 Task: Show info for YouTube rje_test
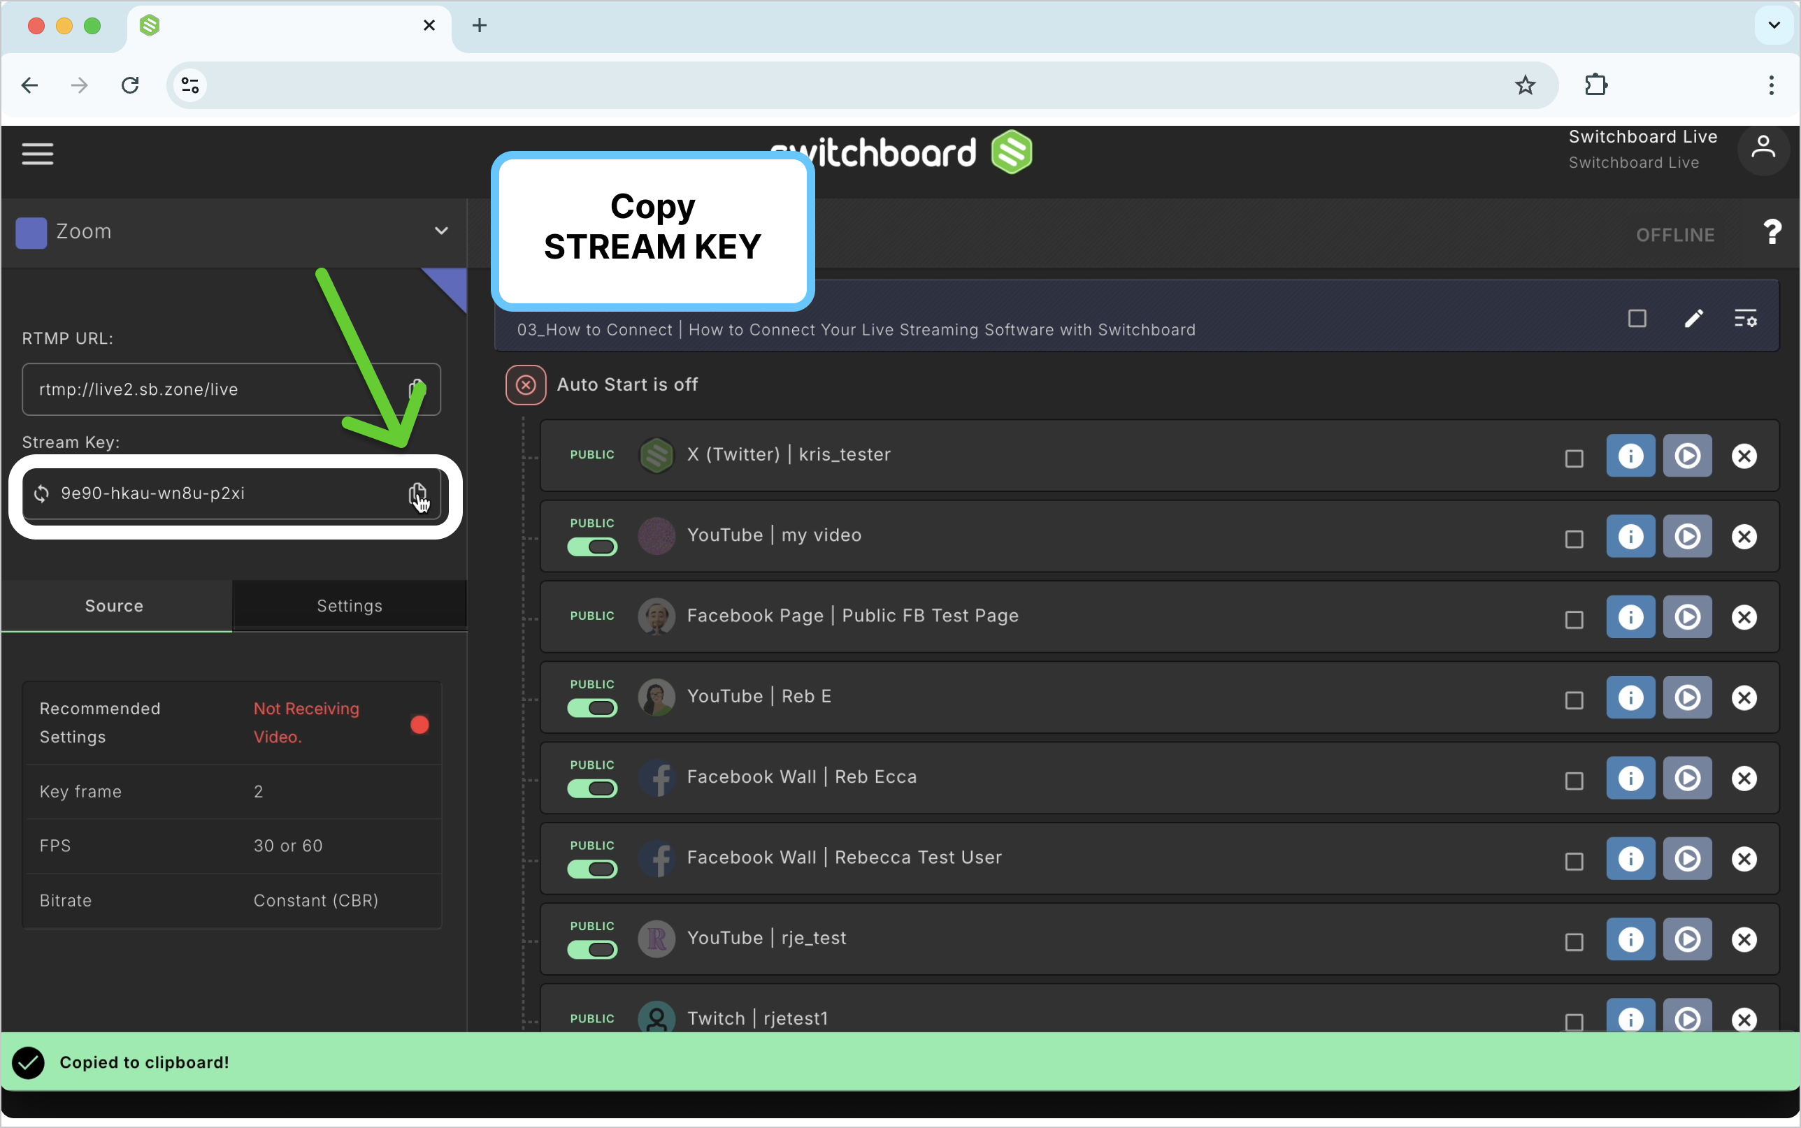pyautogui.click(x=1630, y=939)
